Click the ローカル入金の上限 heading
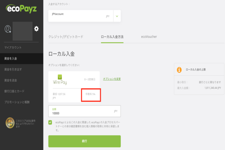225x150 pixels. click(x=196, y=70)
